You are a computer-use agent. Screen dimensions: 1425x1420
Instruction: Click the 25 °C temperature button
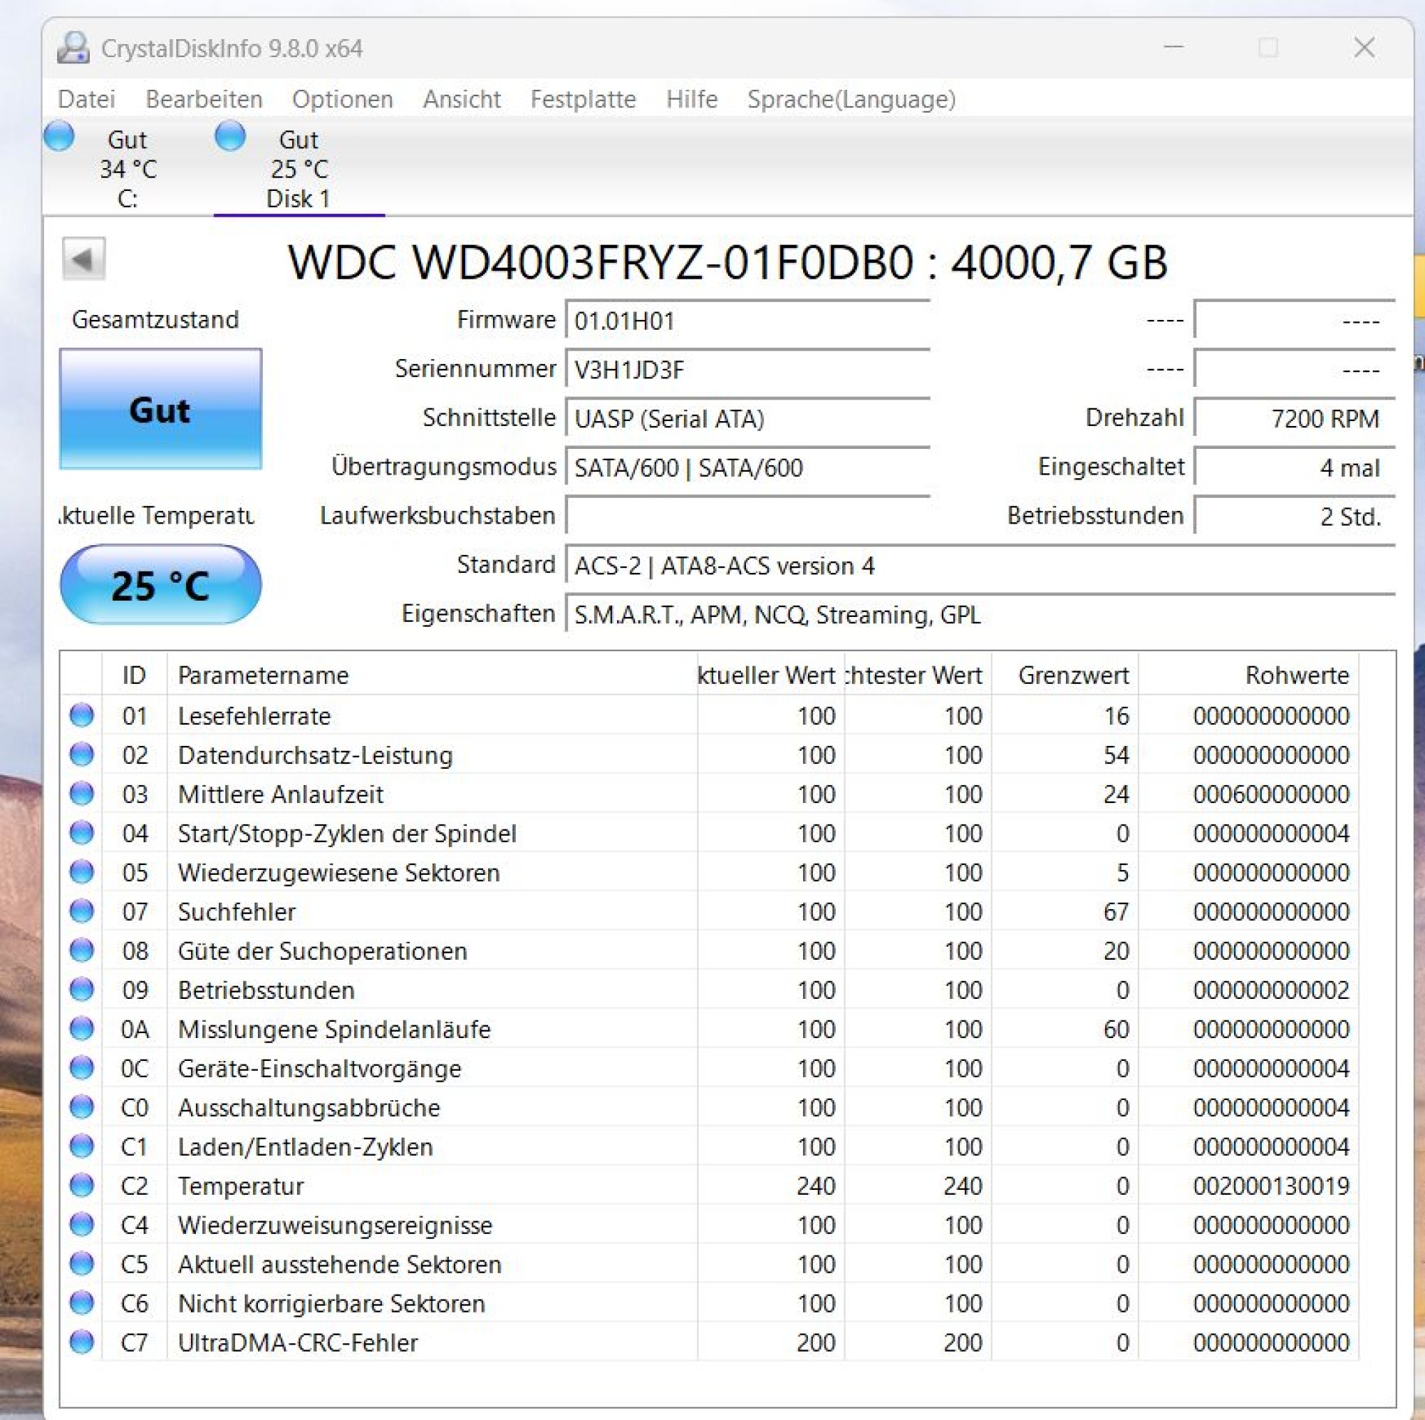pyautogui.click(x=160, y=585)
